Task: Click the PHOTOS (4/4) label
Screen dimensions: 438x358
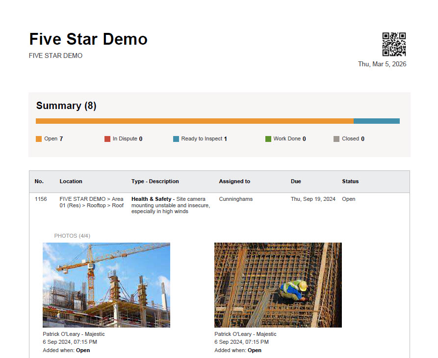Action: (72, 236)
